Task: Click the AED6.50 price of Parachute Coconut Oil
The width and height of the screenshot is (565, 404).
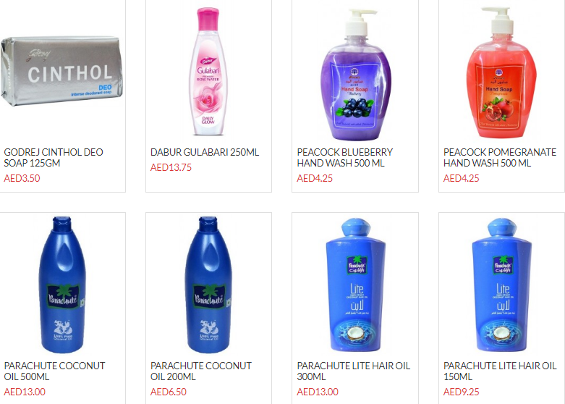Action: (x=169, y=392)
